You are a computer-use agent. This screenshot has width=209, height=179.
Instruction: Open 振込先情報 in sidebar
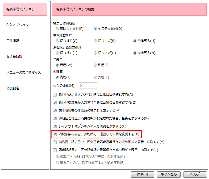14,57
